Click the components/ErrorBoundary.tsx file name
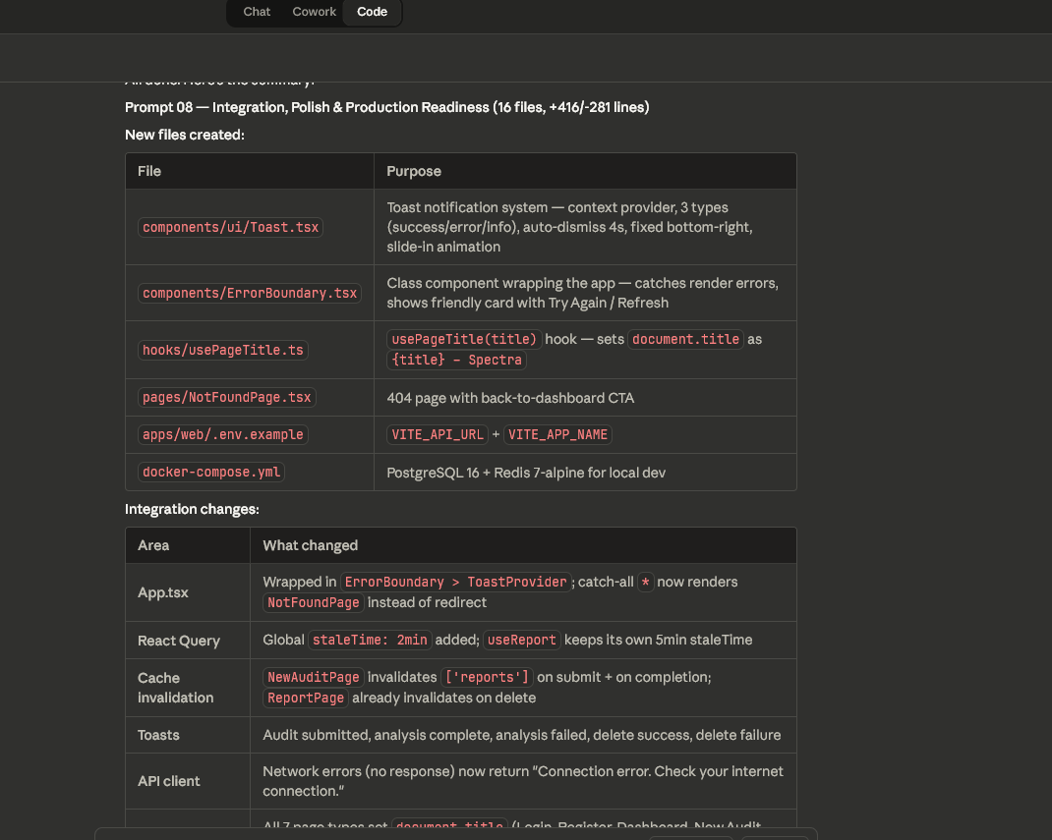The width and height of the screenshot is (1052, 840). click(250, 293)
